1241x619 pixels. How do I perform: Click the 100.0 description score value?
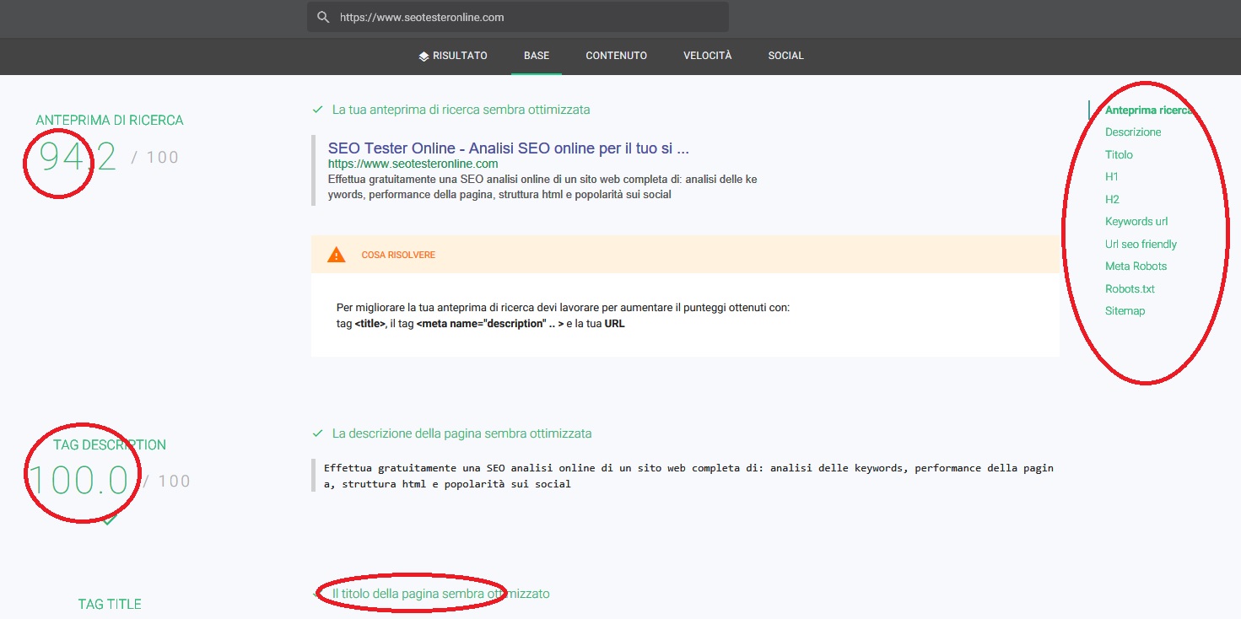point(78,481)
